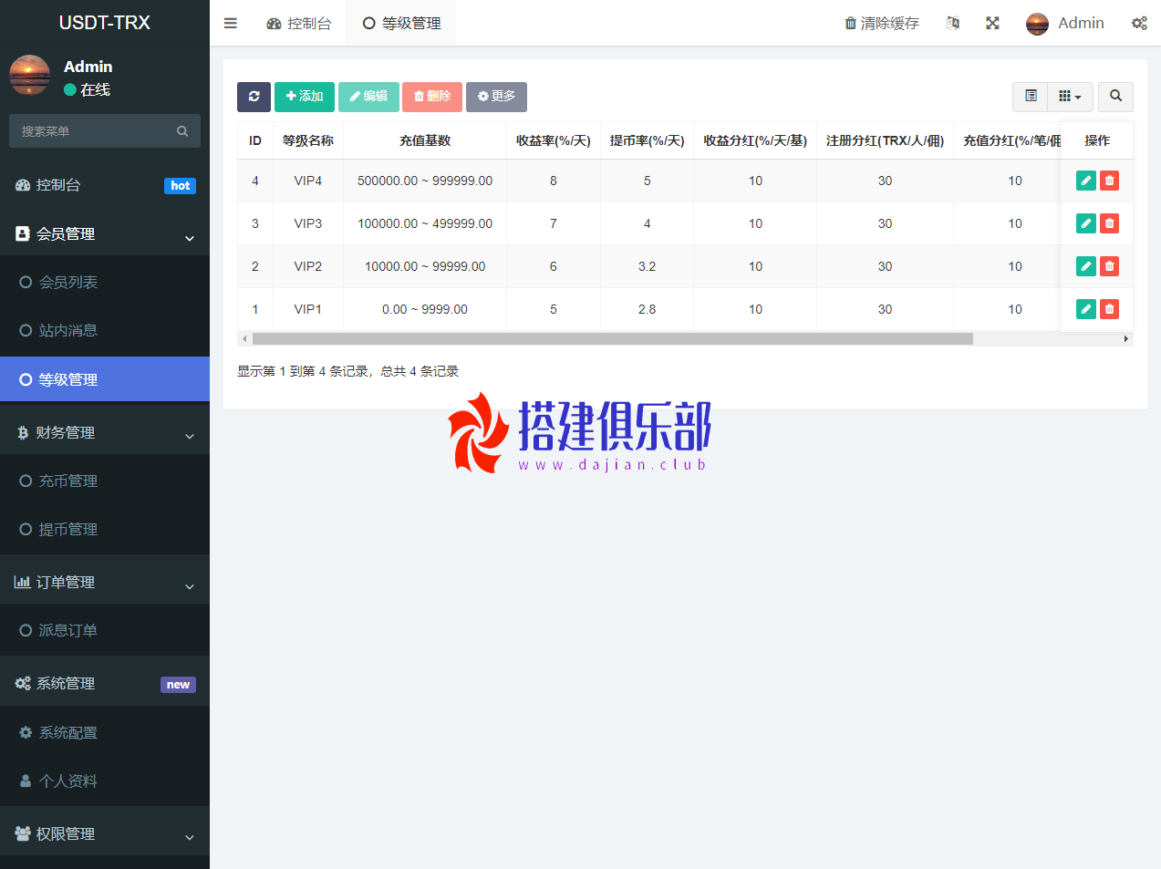
Task: Expand 会员管理 sidebar menu
Action: 105,234
